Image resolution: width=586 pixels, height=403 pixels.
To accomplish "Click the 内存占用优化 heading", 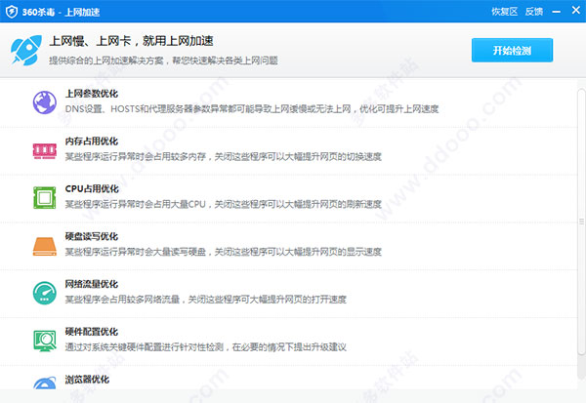I will tap(92, 141).
